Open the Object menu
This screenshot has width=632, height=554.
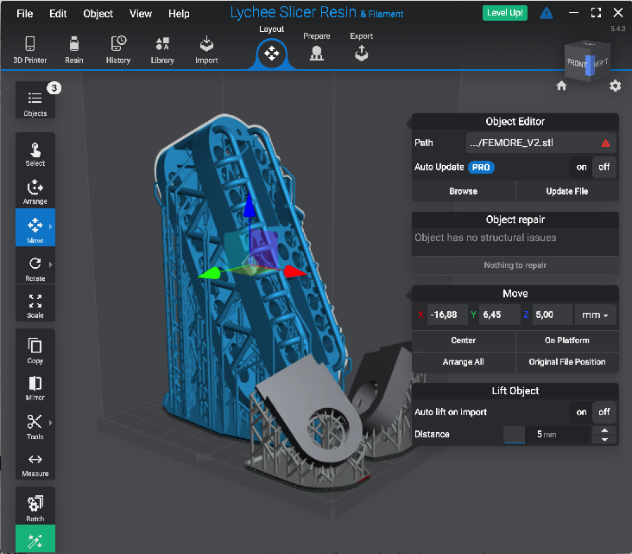[98, 13]
